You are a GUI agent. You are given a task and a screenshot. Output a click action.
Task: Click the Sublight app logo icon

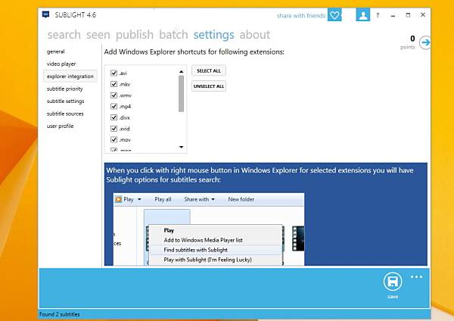(x=45, y=14)
